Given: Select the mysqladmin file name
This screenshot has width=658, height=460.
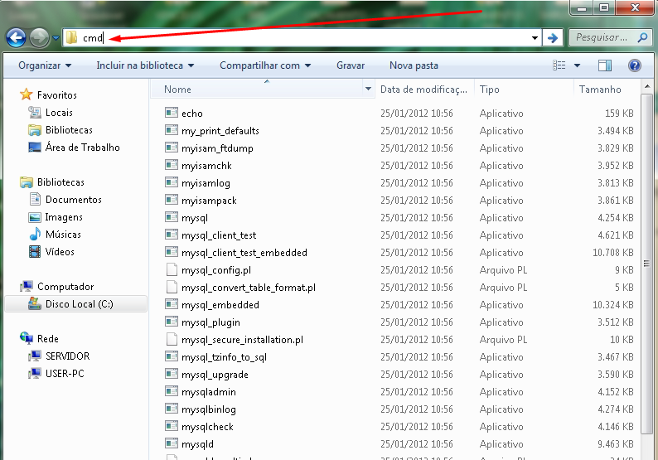Looking at the screenshot, I should coord(209,392).
